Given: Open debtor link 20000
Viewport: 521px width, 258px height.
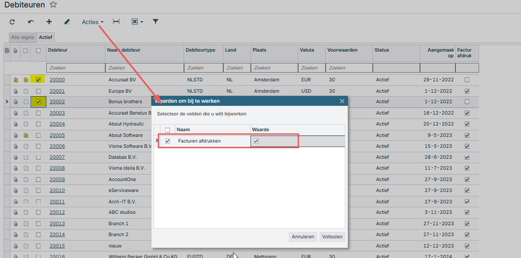Looking at the screenshot, I should click(x=57, y=80).
